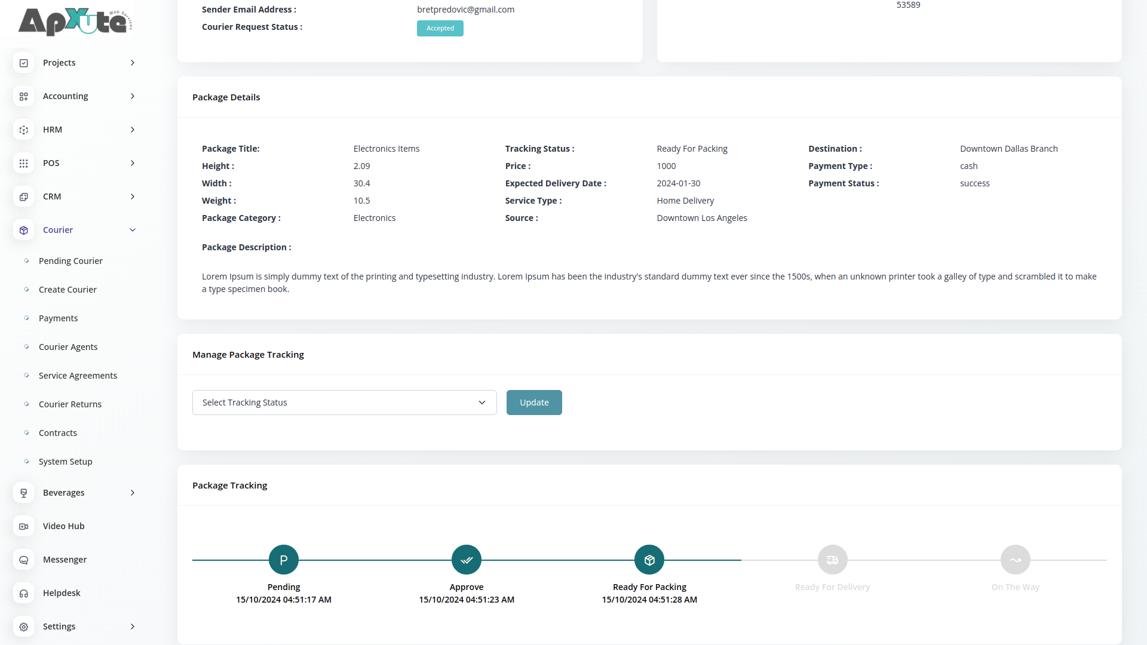Image resolution: width=1147 pixels, height=645 pixels.
Task: Go to Courier Agents page
Action: coord(68,347)
